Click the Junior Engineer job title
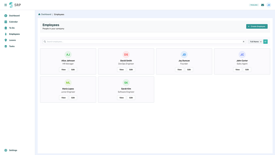The height and width of the screenshot is (155, 275). [x=68, y=92]
